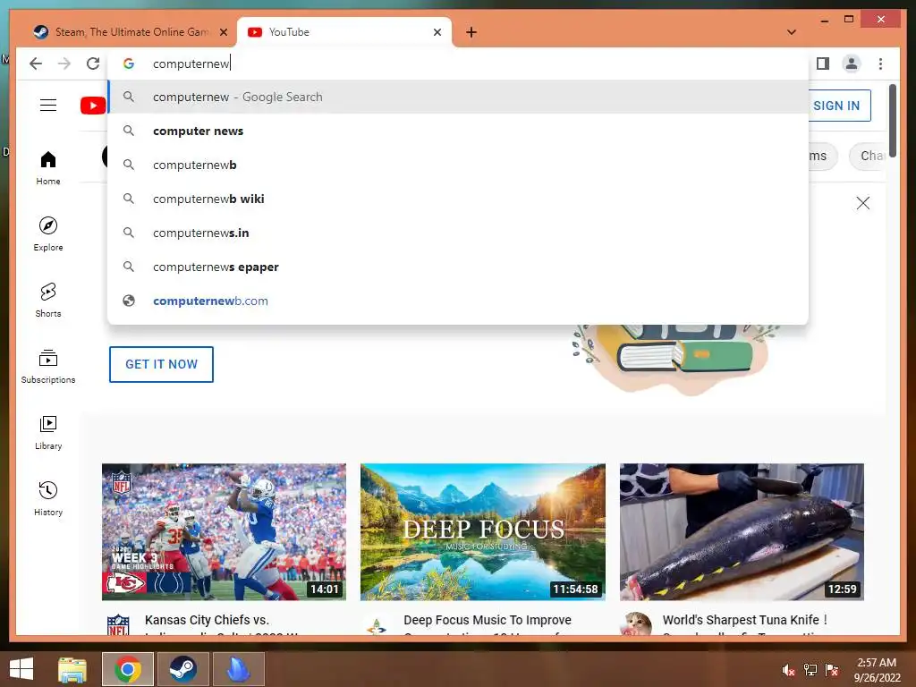
Task: Dismiss the promo banner with X
Action: pyautogui.click(x=863, y=203)
